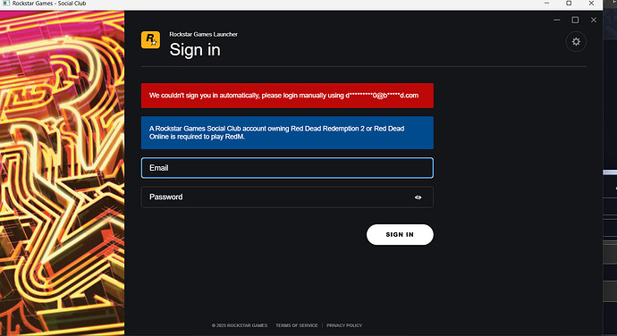Focus the Email input field

tap(287, 168)
